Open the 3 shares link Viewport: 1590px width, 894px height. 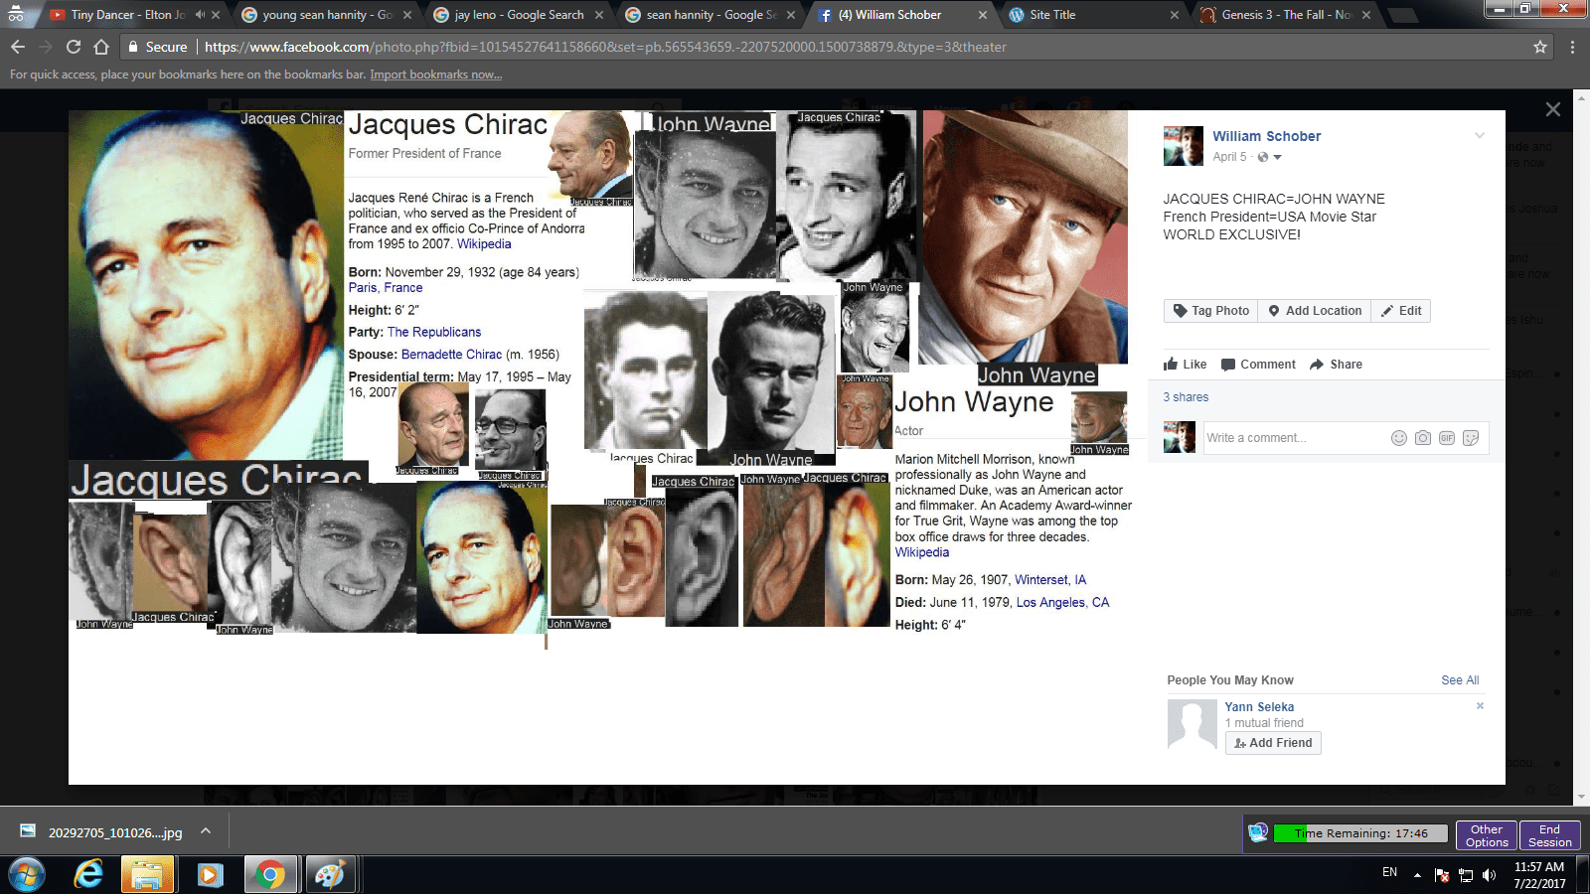tap(1186, 397)
